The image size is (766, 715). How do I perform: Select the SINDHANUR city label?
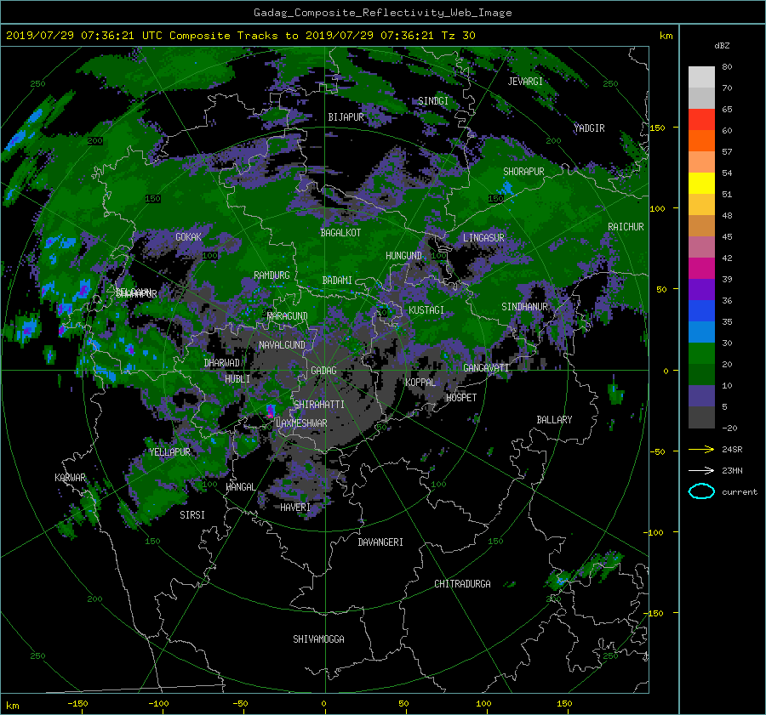coord(524,307)
